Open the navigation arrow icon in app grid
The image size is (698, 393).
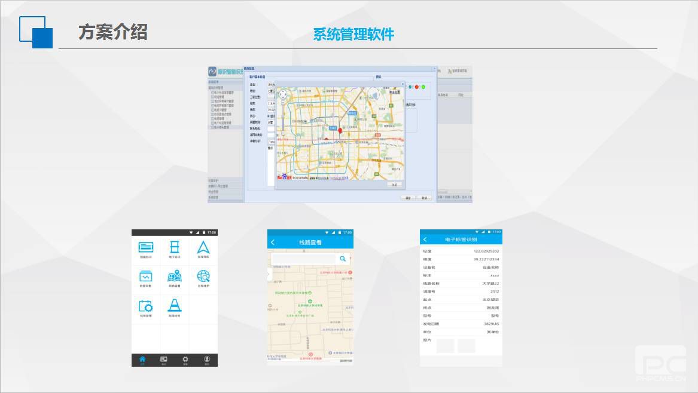[203, 248]
